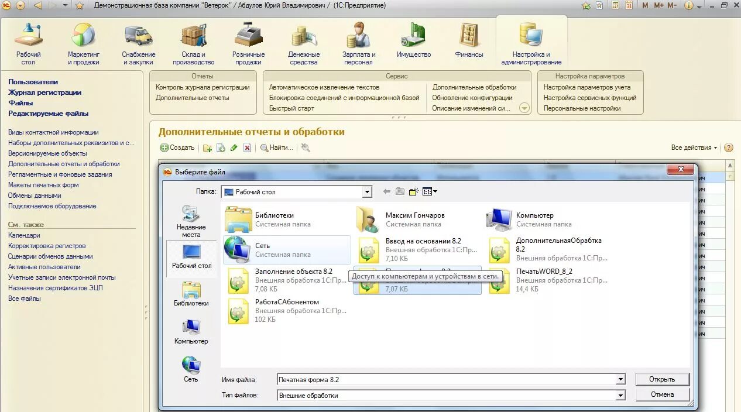This screenshot has height=412, width=741.
Task: Select Компьютер in dialog sidebar
Action: 191,332
